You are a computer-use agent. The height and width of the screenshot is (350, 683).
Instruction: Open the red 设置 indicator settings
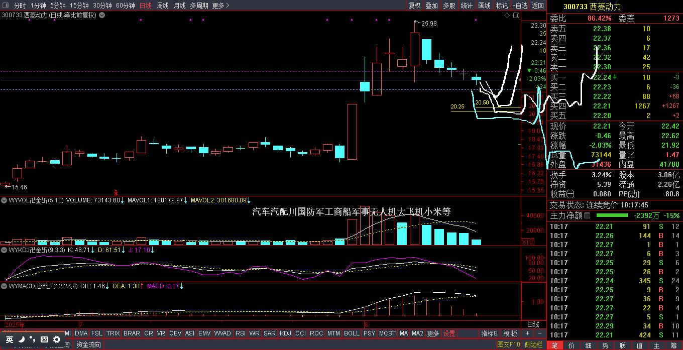tap(449, 333)
